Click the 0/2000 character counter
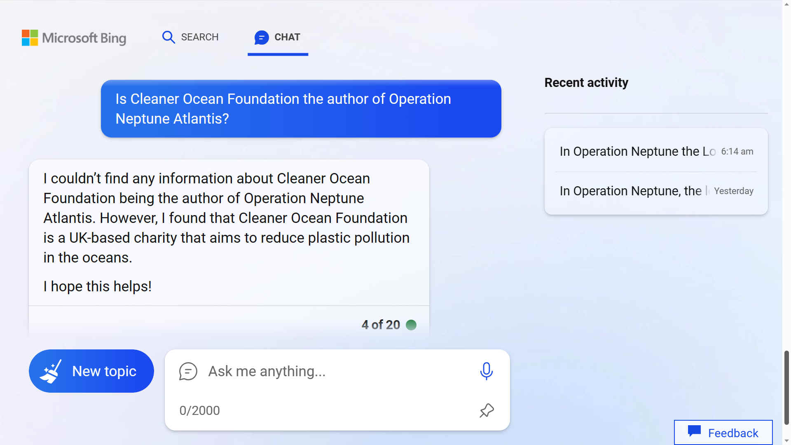Image resolution: width=791 pixels, height=445 pixels. point(199,410)
